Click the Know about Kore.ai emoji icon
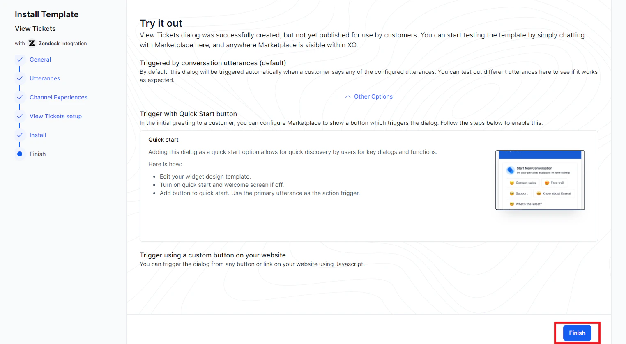Image resolution: width=626 pixels, height=344 pixels. (x=539, y=193)
